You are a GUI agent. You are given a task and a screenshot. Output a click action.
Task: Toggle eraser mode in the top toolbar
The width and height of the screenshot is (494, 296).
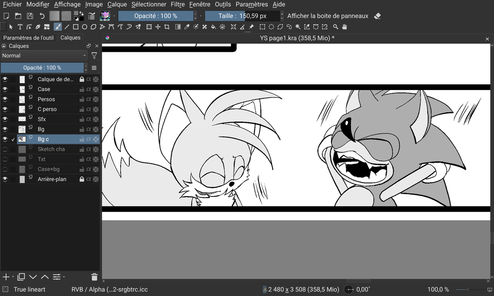[377, 16]
